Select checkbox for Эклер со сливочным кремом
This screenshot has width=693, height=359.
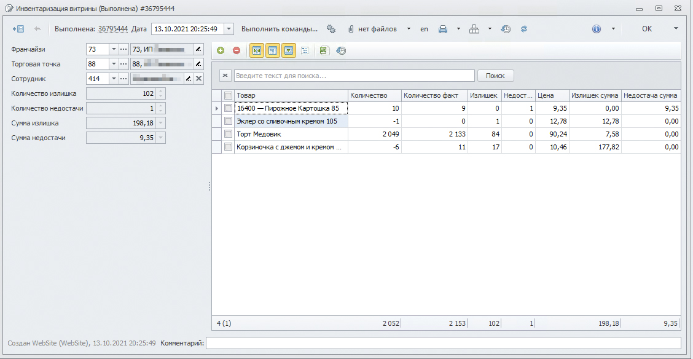click(229, 121)
